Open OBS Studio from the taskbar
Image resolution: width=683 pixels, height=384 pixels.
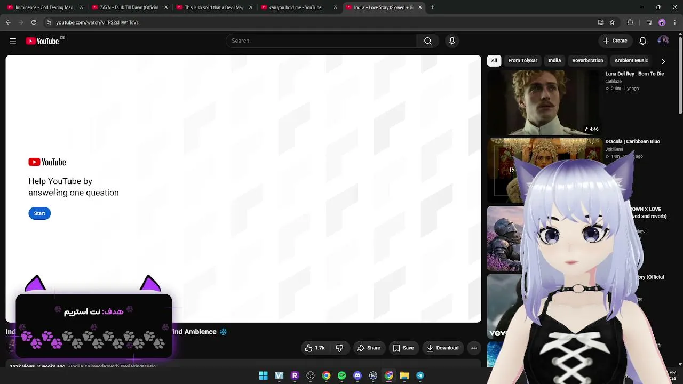coord(311,376)
